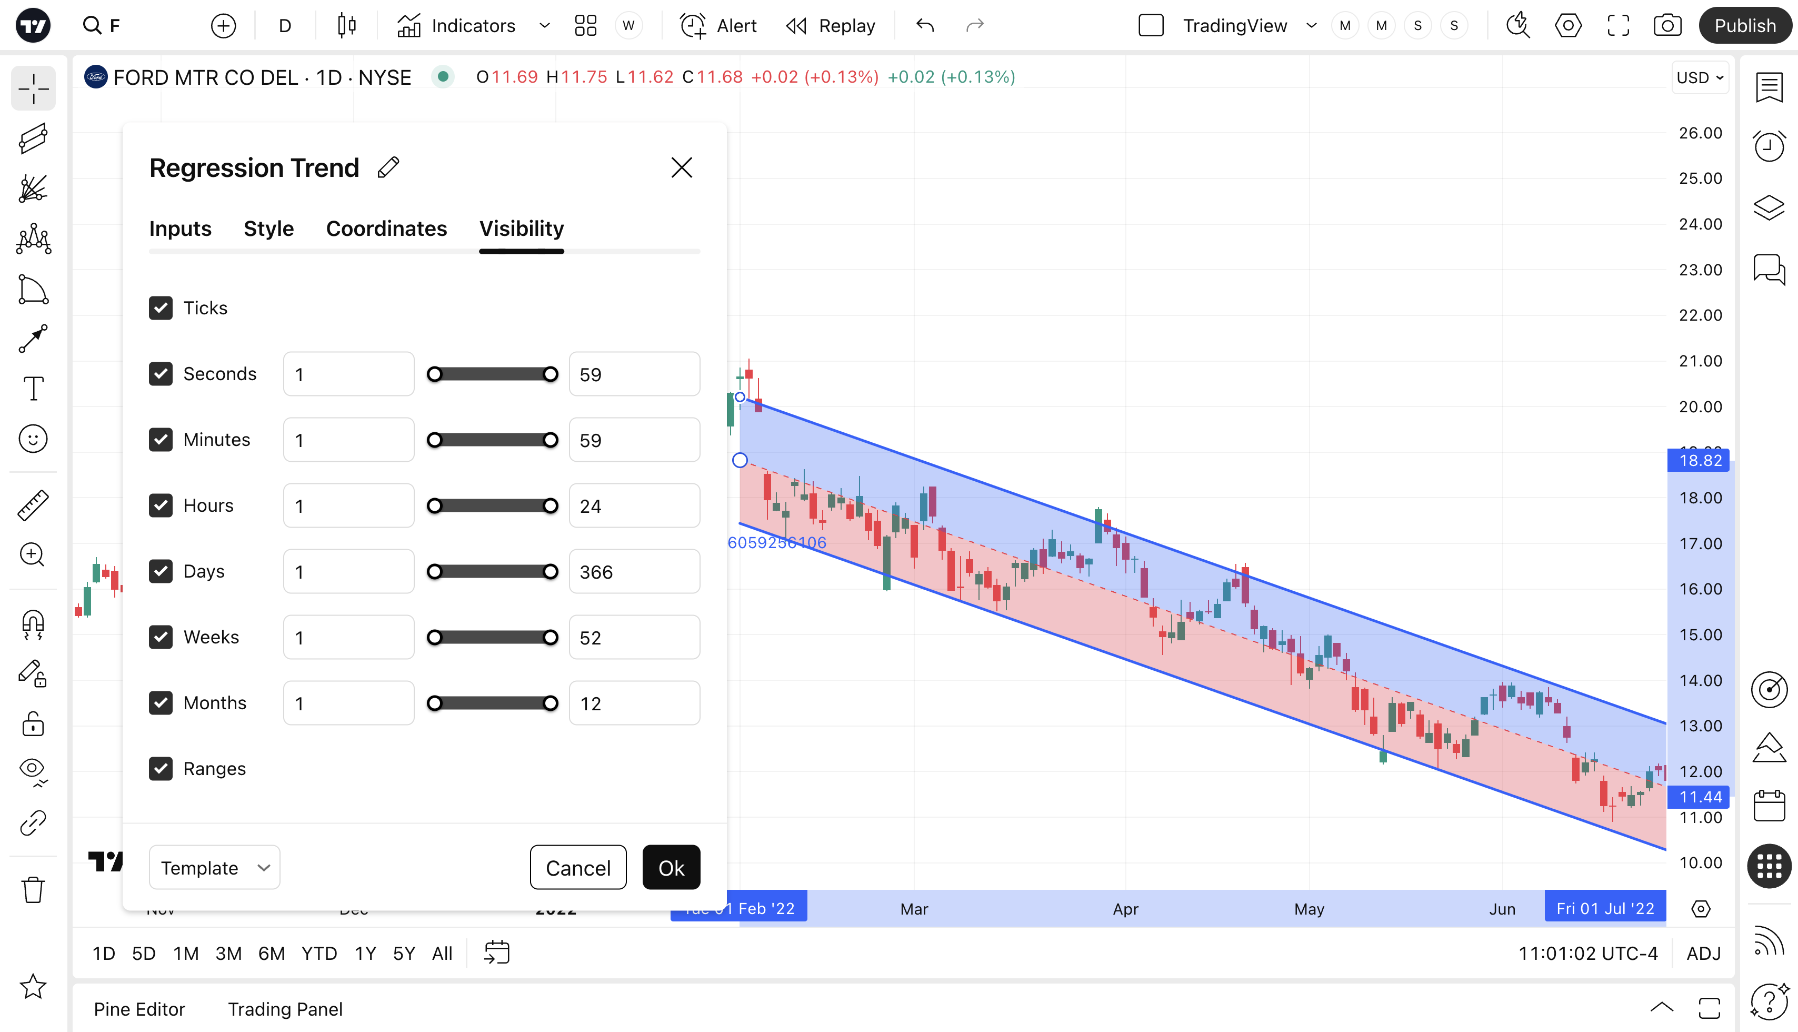Start bar Replay mode
This screenshot has width=1798, height=1032.
click(x=830, y=26)
